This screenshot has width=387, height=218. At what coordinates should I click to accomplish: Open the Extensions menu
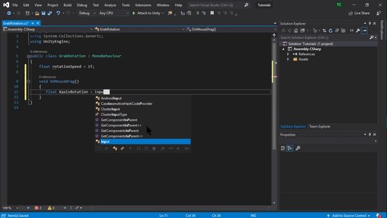(x=143, y=5)
